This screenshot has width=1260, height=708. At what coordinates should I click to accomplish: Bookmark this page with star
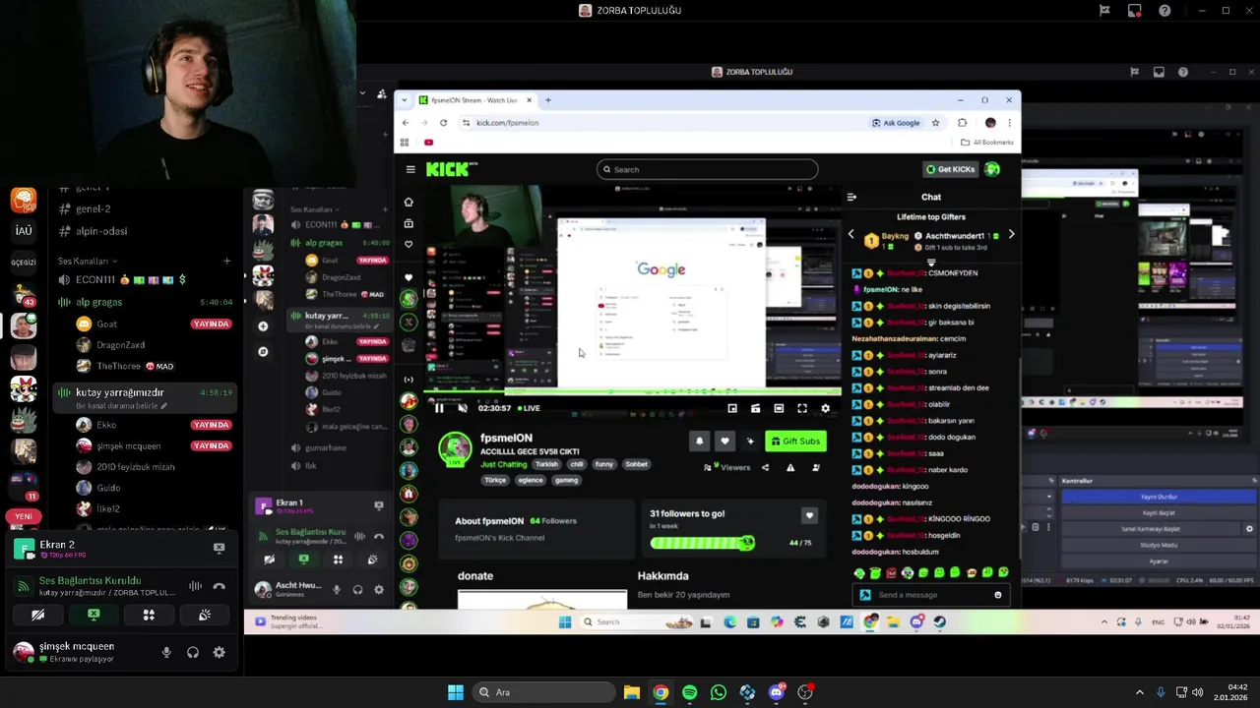[x=935, y=123]
